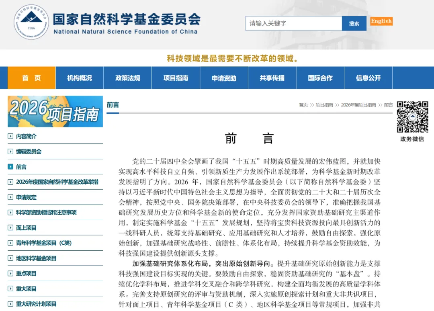Open 地区科学基金项目 sidebar link
434x311 pixels.
36,258
